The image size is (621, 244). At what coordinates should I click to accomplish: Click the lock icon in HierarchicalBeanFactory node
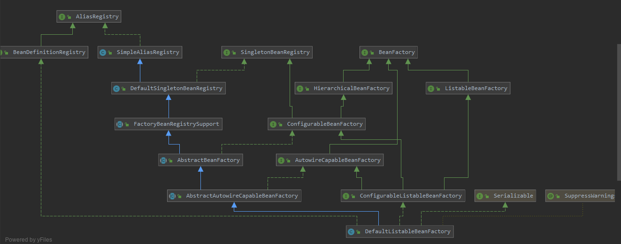point(307,89)
